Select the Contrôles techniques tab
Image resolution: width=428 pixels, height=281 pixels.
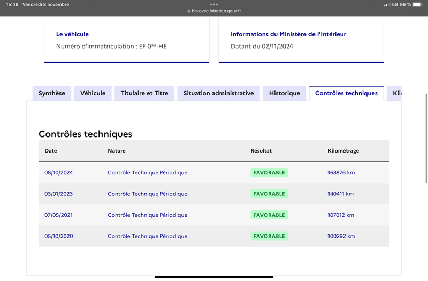pos(346,93)
